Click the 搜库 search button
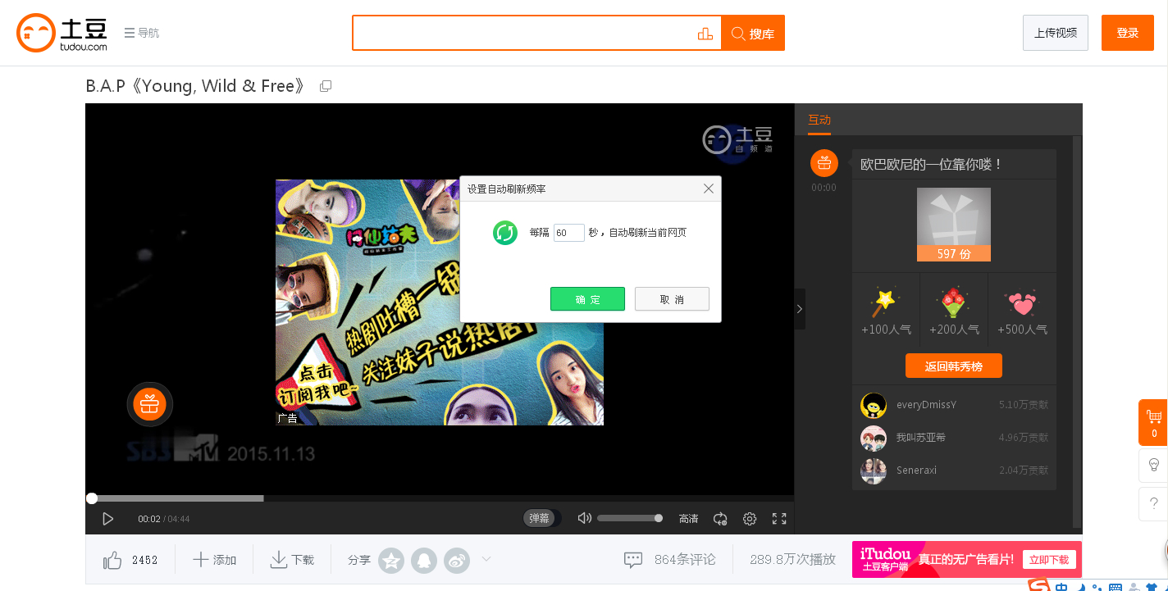The image size is (1168, 591). 753,33
